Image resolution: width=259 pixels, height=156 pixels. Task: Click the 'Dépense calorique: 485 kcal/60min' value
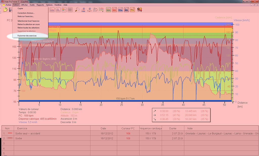tap(37, 119)
